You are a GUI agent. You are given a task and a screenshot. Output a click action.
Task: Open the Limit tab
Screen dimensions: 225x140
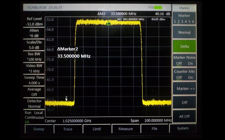point(97,129)
